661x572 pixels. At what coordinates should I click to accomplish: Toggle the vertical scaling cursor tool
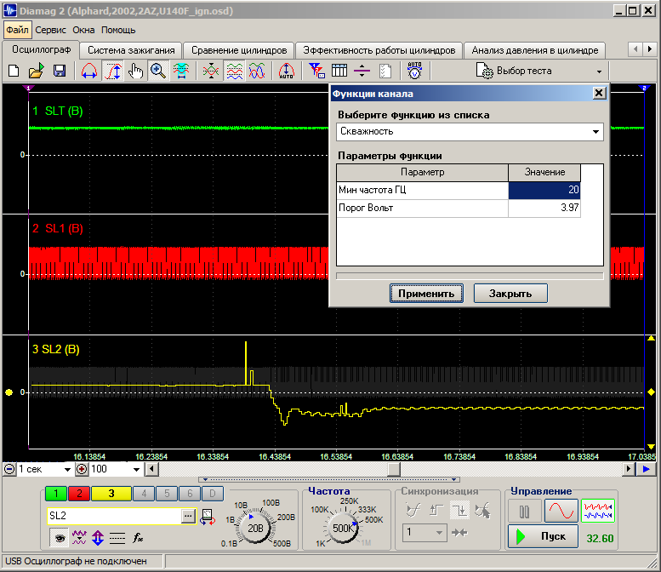(x=113, y=71)
